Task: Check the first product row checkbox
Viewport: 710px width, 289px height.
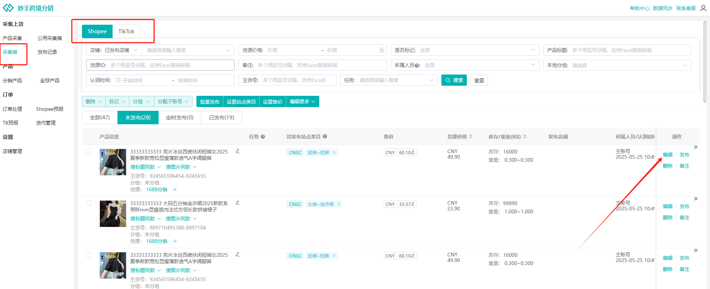Action: tap(89, 151)
